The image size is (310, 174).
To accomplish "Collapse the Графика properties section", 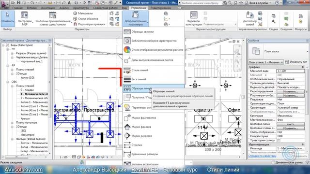I will 303,67.
